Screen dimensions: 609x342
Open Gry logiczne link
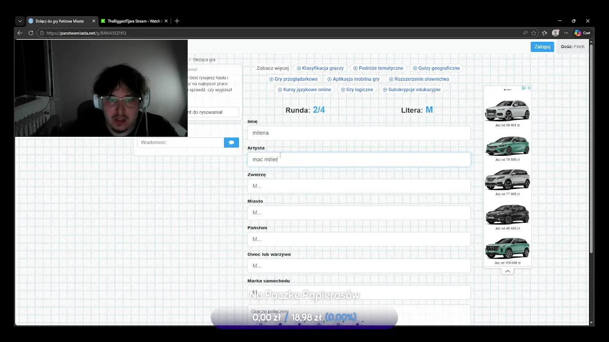[x=357, y=89]
